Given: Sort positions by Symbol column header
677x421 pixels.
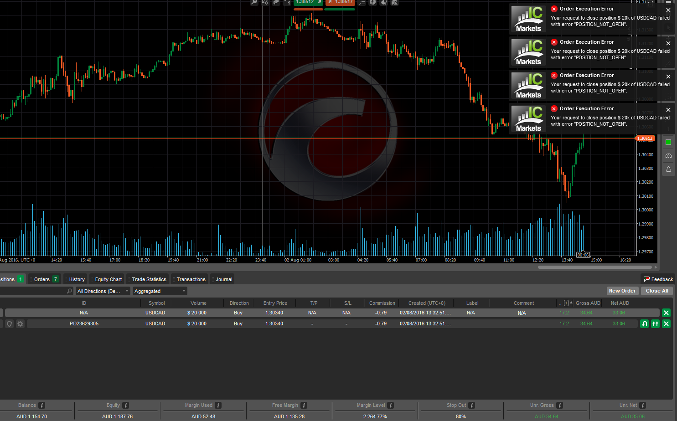Looking at the screenshot, I should [156, 303].
